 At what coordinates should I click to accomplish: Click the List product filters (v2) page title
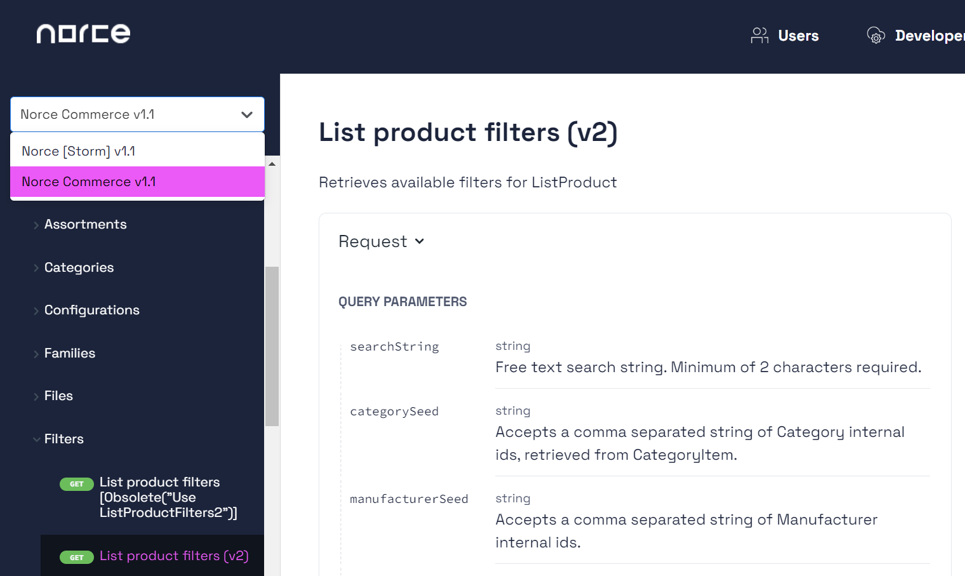468,132
